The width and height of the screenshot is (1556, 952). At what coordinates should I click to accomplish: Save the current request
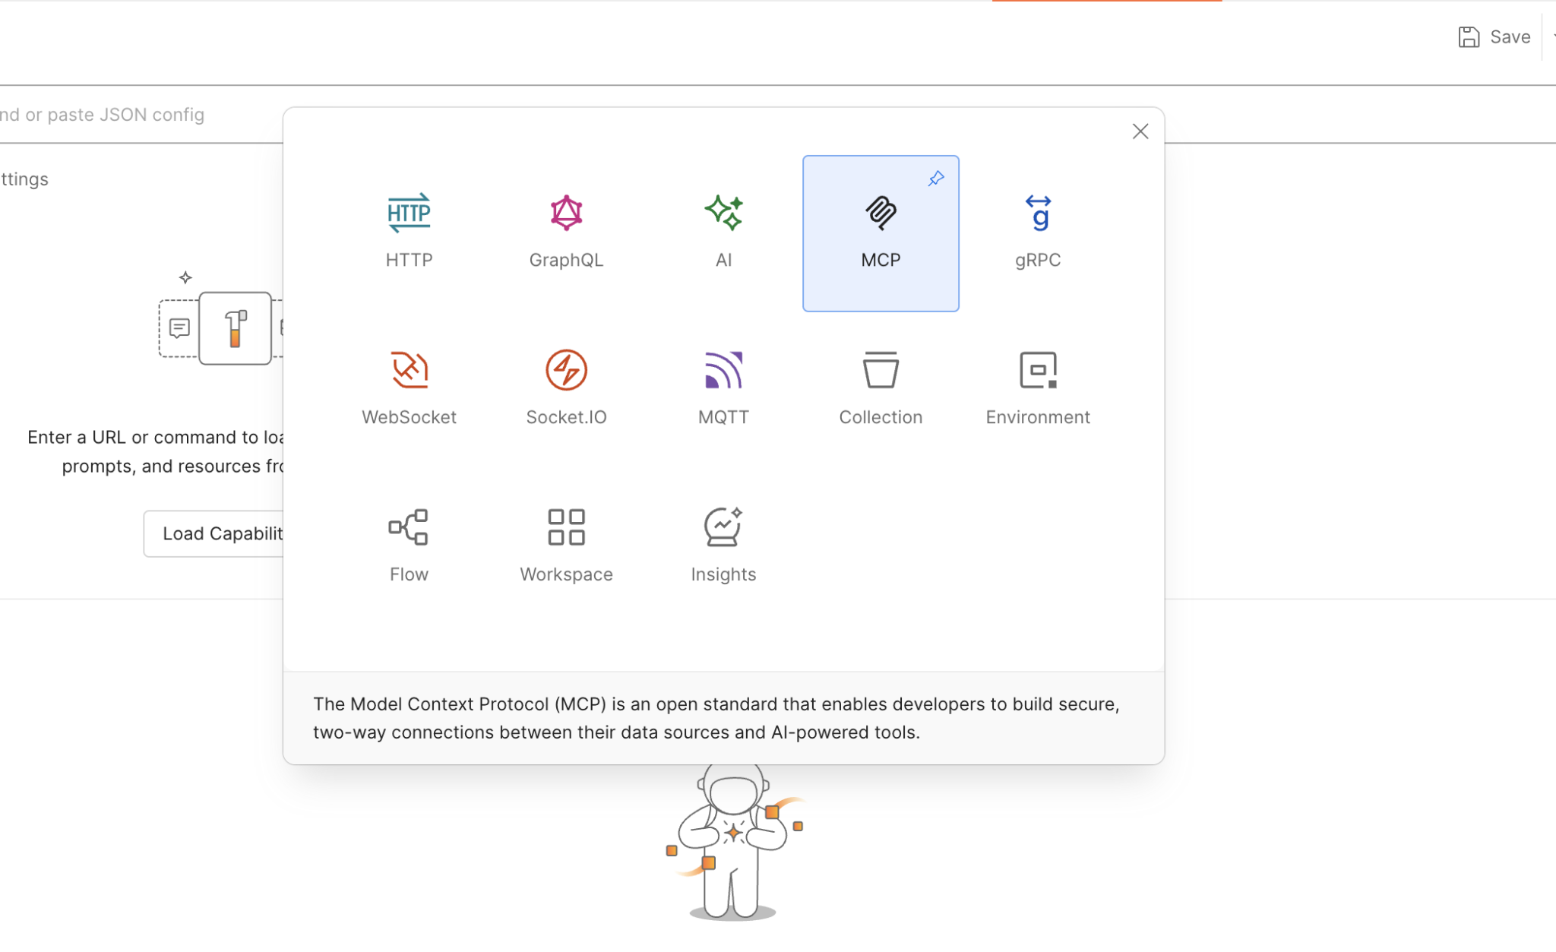1494,37
